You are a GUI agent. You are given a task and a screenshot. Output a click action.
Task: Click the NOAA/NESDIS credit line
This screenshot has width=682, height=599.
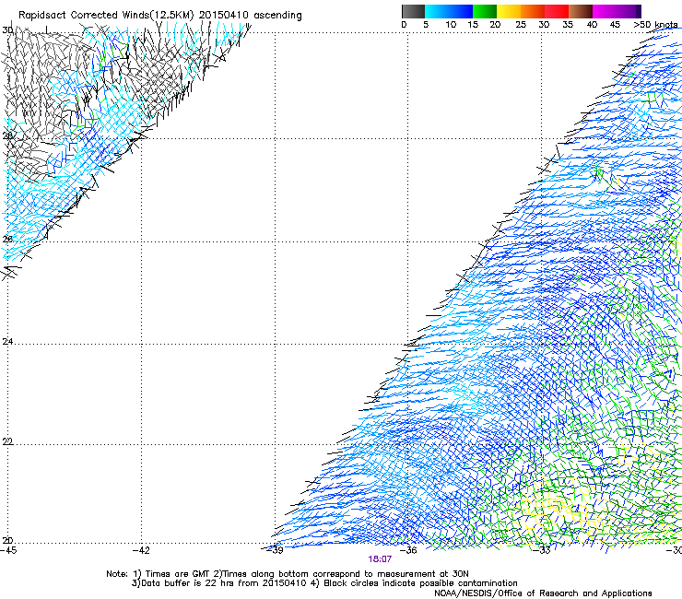click(x=543, y=593)
